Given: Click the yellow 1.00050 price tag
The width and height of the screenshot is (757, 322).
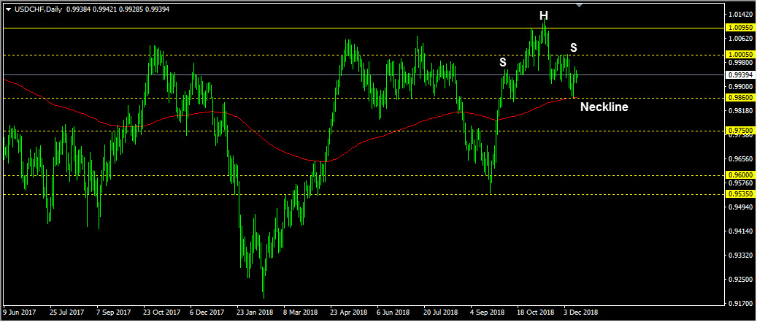Looking at the screenshot, I should pos(739,55).
